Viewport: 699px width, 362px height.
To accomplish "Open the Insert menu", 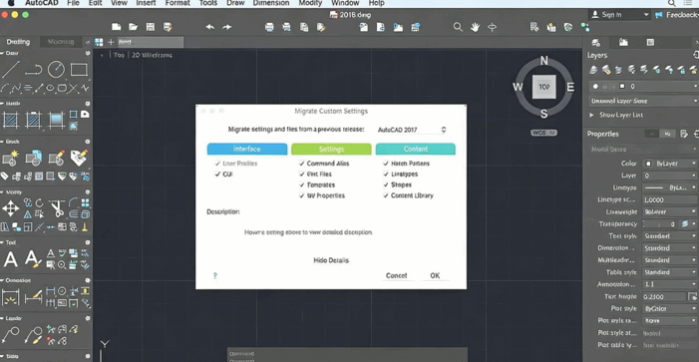I will pos(146,3).
